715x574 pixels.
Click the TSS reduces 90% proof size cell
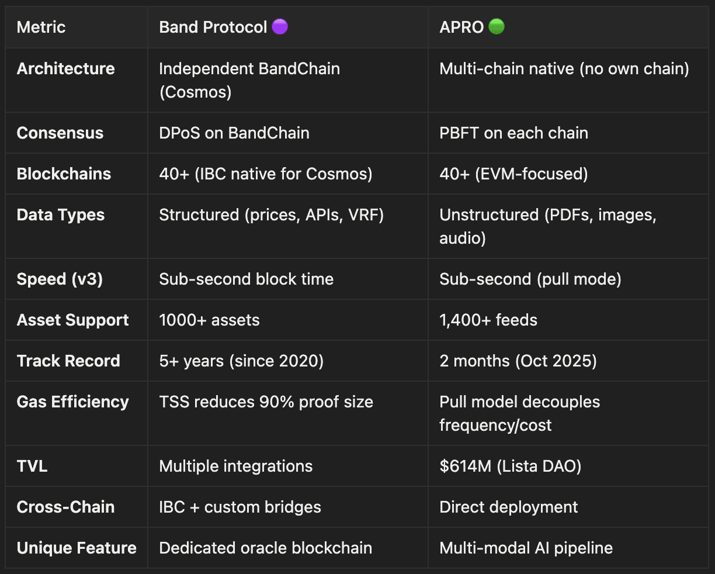click(x=266, y=402)
